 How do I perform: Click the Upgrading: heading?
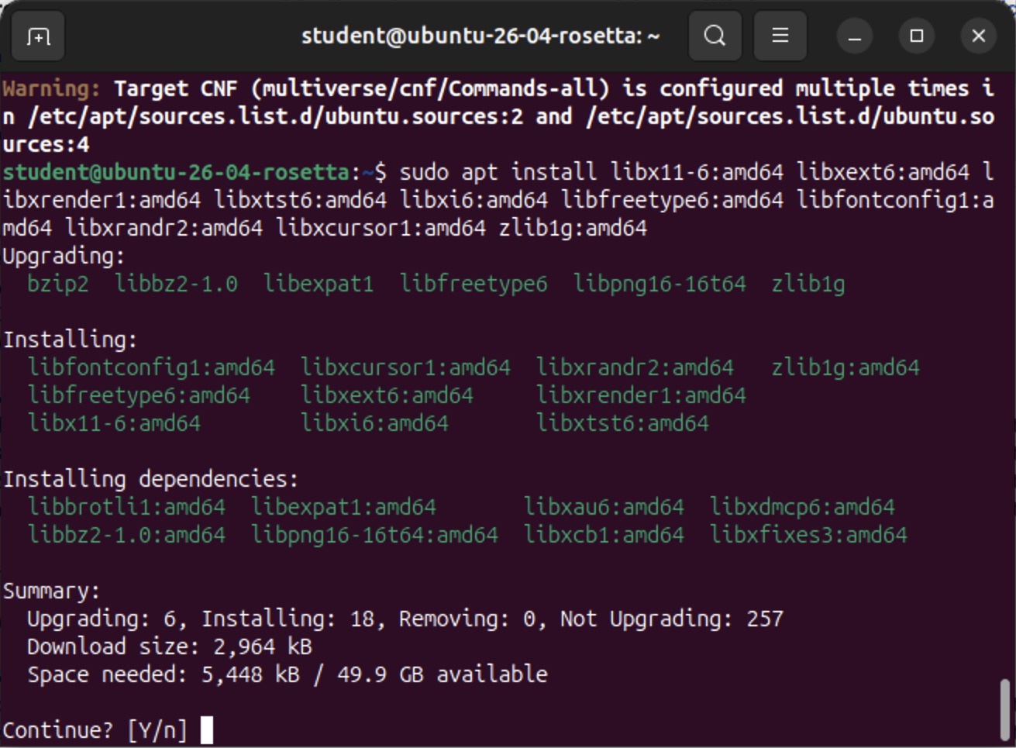(64, 257)
